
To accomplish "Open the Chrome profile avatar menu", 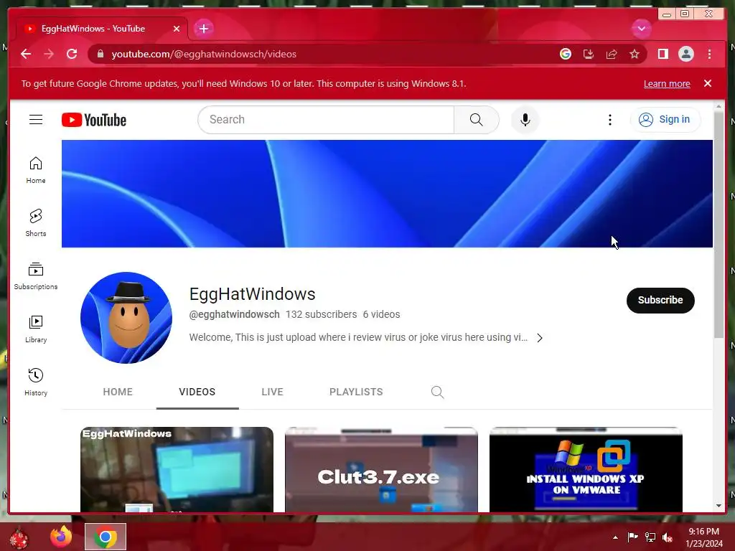I will [685, 54].
